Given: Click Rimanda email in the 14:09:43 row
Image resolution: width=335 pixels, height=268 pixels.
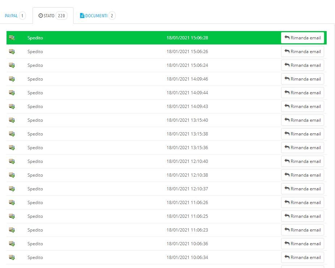Looking at the screenshot, I should click(x=302, y=107).
